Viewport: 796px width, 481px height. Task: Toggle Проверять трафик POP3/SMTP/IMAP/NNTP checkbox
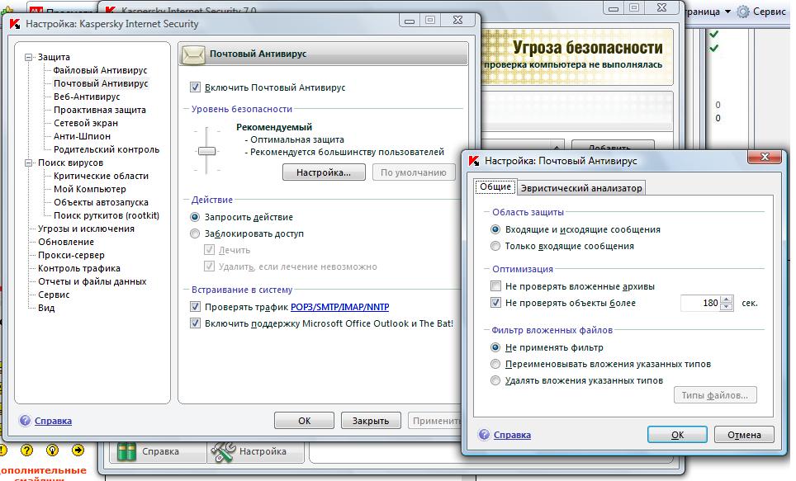[x=195, y=307]
